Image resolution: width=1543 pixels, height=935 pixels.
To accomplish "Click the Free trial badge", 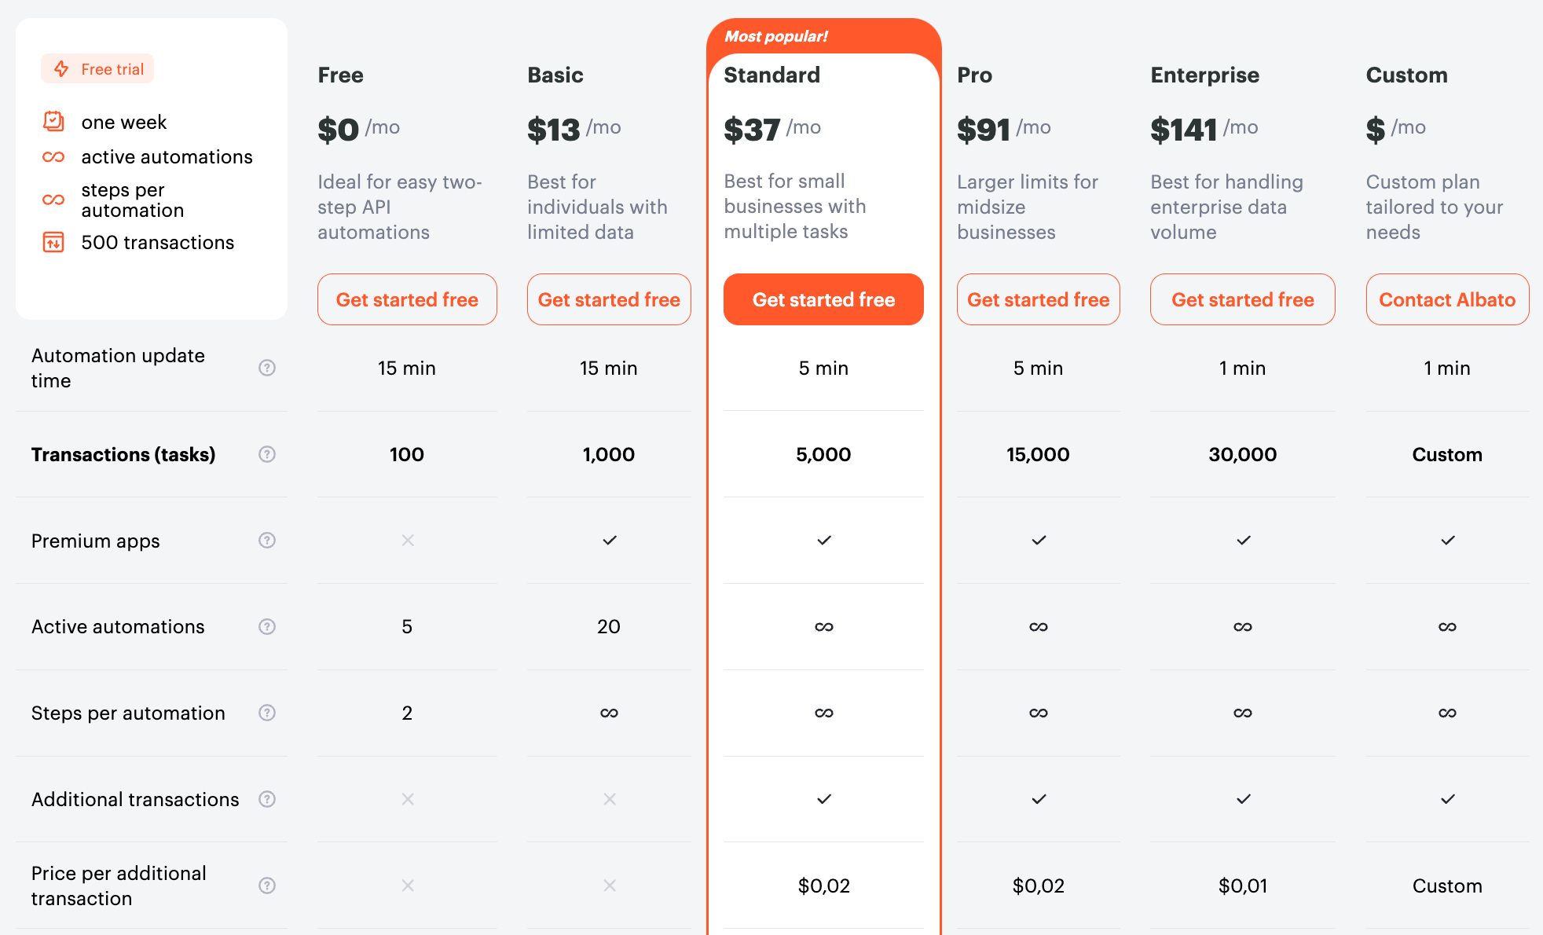I will click(98, 69).
